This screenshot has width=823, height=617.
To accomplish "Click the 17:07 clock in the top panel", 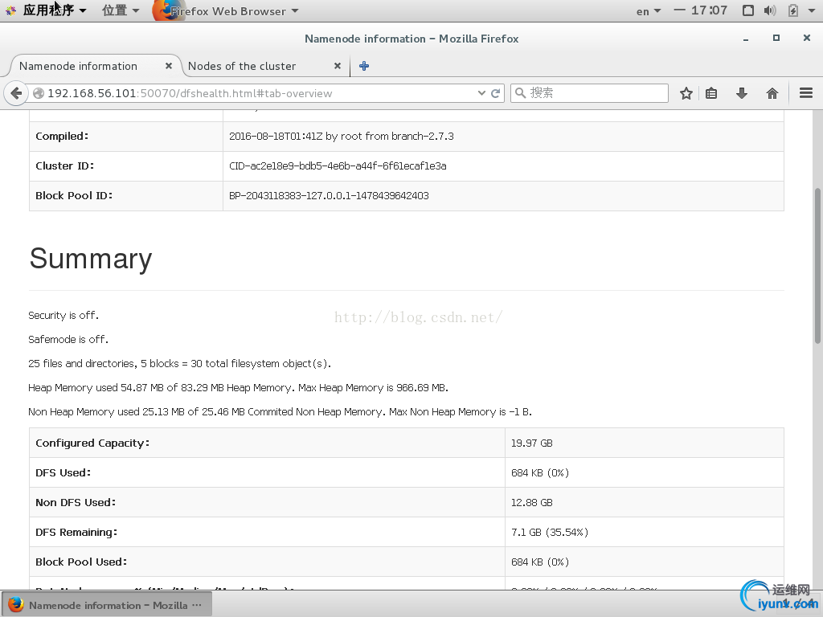I will click(x=709, y=10).
